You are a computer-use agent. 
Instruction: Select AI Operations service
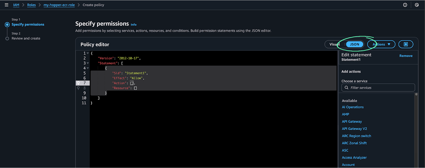tap(353, 107)
